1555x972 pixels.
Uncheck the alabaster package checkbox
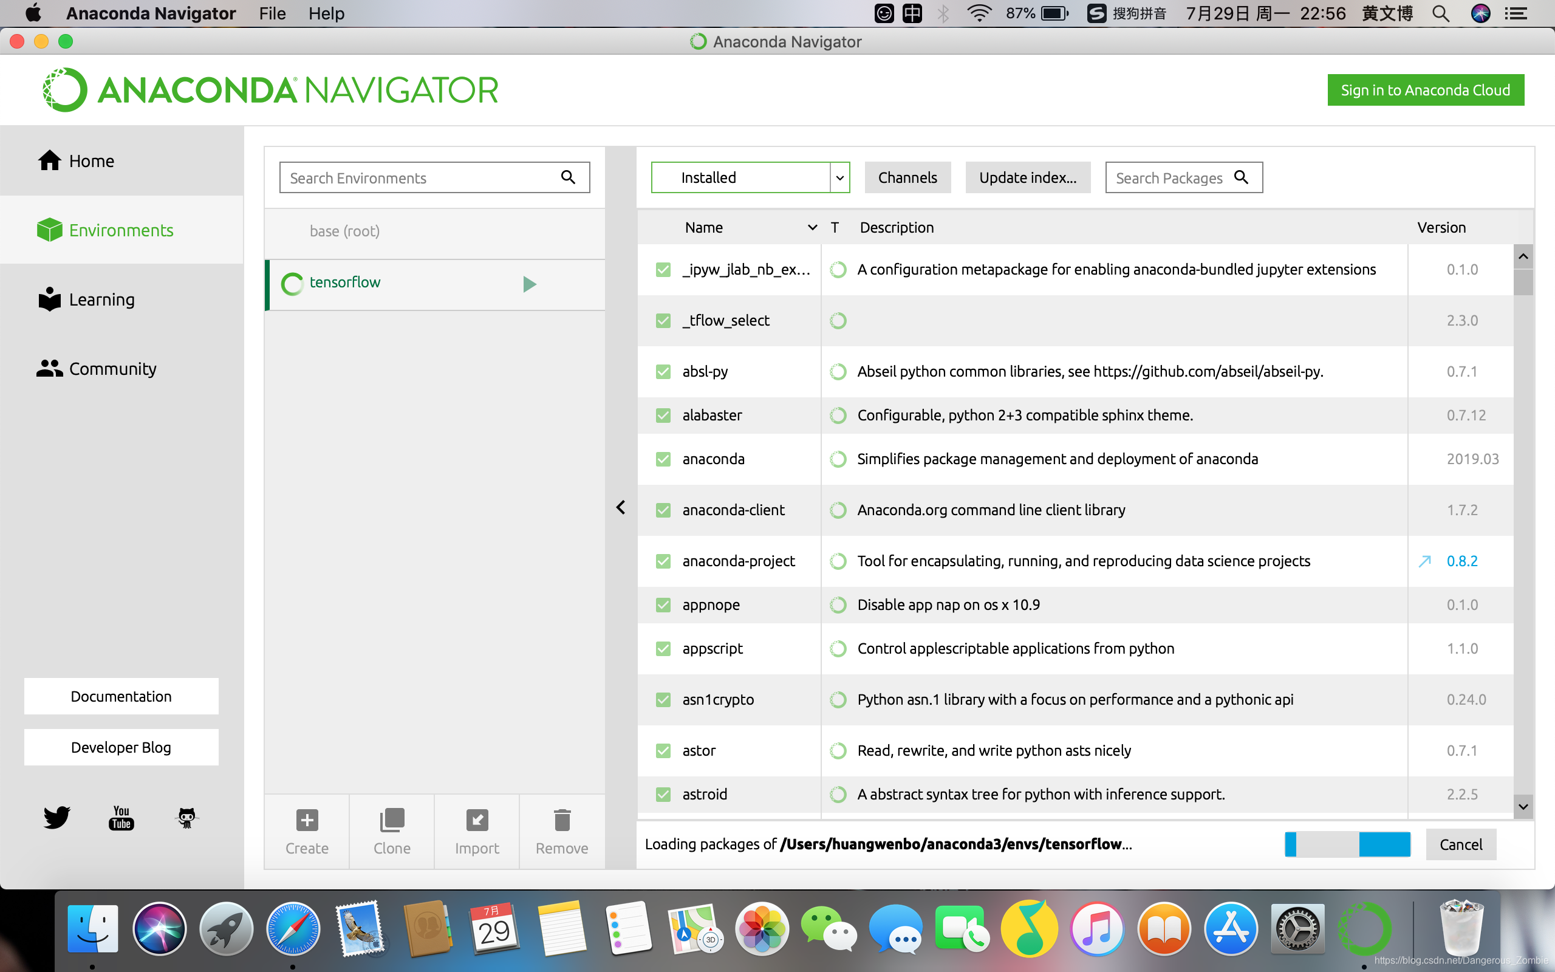(x=663, y=416)
